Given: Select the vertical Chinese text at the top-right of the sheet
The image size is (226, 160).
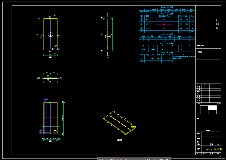Looking at the screenshot, I should pyautogui.click(x=217, y=25).
